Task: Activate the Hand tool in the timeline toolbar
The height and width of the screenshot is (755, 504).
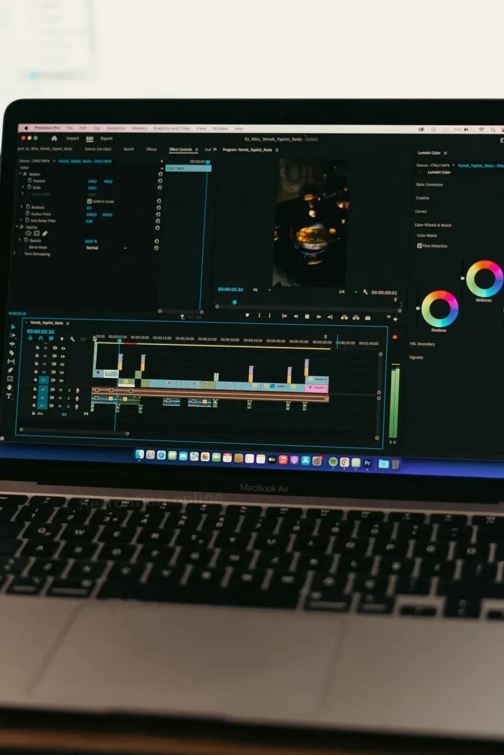Action: tap(10, 387)
